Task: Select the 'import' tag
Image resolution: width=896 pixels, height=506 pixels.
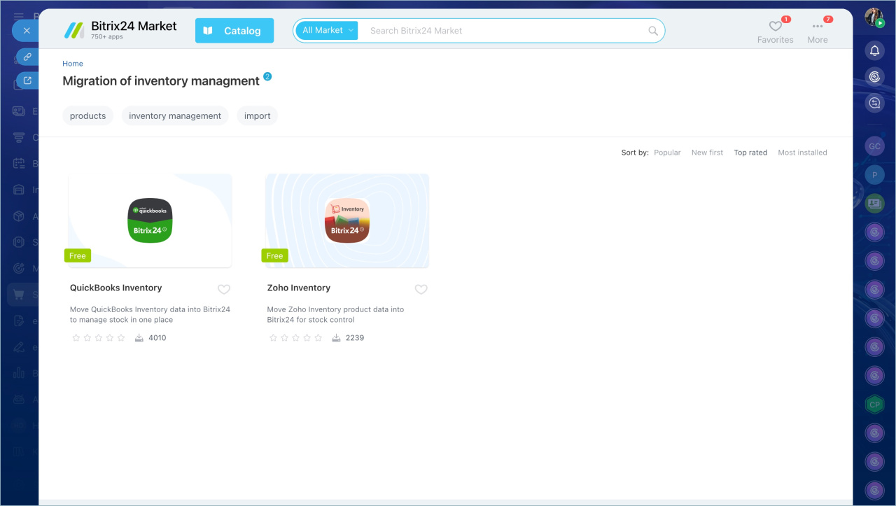Action: pyautogui.click(x=258, y=116)
